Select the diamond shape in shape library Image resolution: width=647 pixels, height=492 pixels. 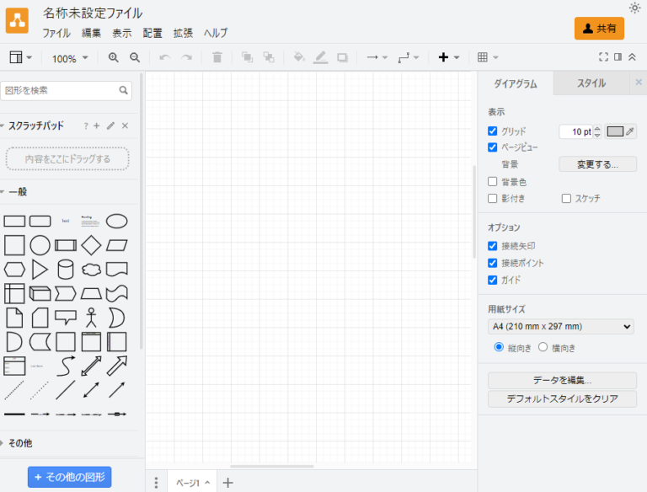tap(91, 245)
